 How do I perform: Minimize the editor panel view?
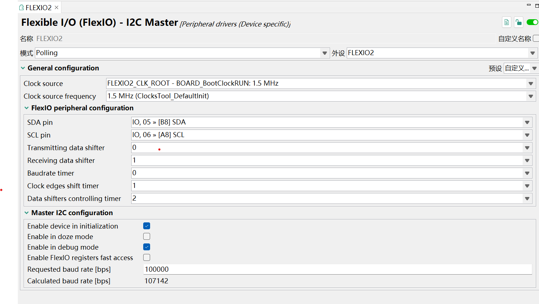(529, 5)
